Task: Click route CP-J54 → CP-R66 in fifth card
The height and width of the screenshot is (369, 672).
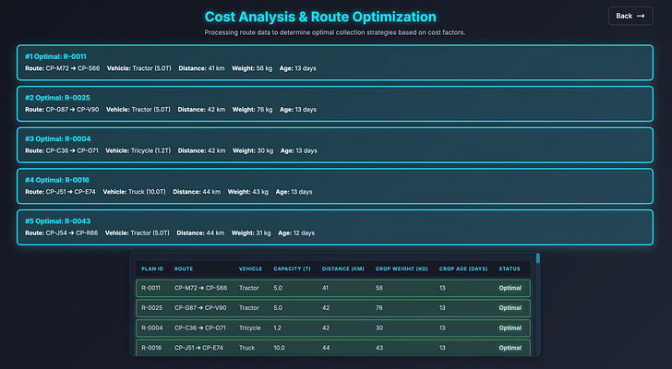Action: 62,232
